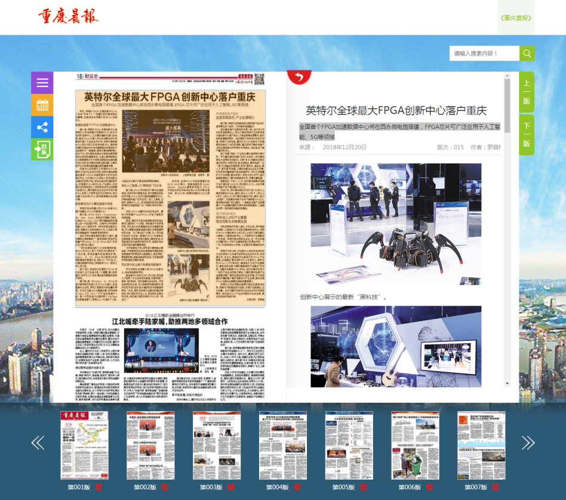
Task: Click the 版次：015 text
Action: click(450, 147)
